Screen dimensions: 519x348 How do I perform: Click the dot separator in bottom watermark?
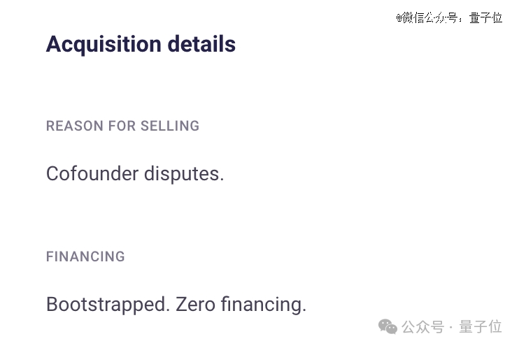[x=451, y=328]
